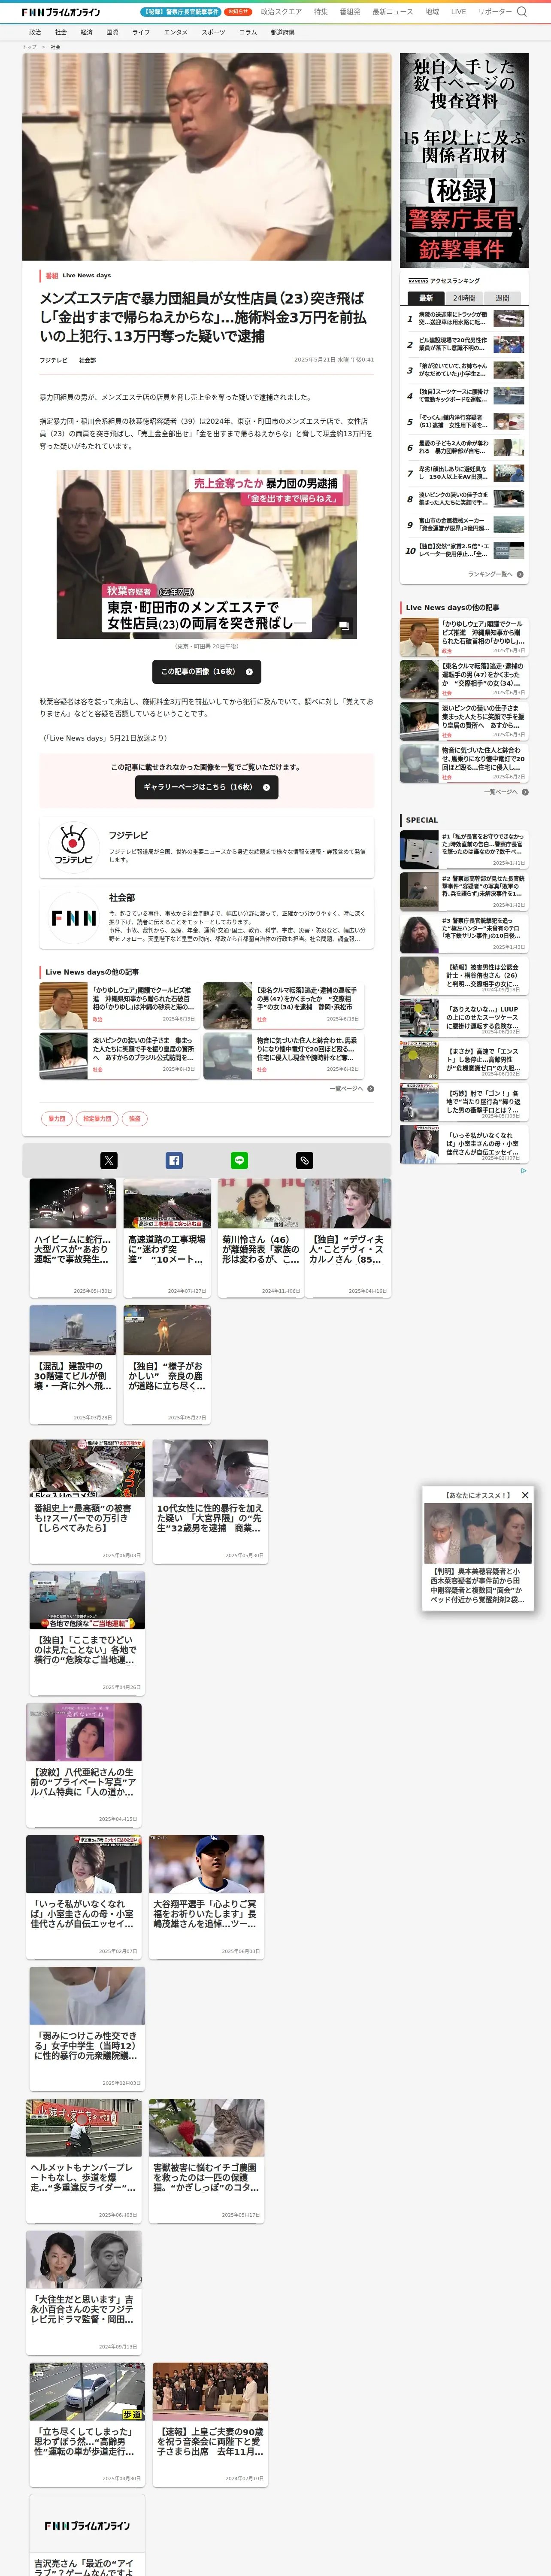551x2576 pixels.
Task: Select 国際 category in sub navigation
Action: click(113, 32)
